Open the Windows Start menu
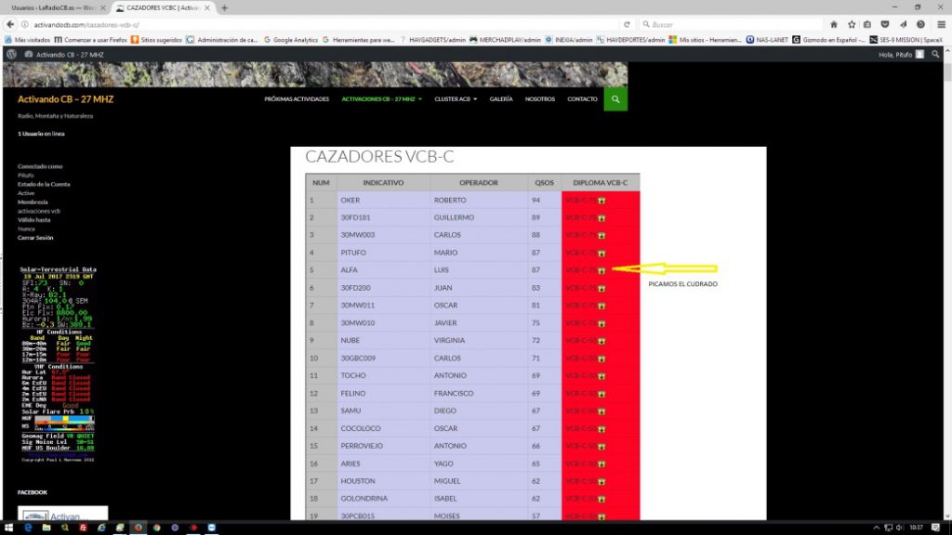The image size is (952, 535). click(8, 528)
